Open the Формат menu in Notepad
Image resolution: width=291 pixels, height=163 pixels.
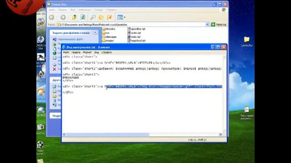click(x=87, y=53)
